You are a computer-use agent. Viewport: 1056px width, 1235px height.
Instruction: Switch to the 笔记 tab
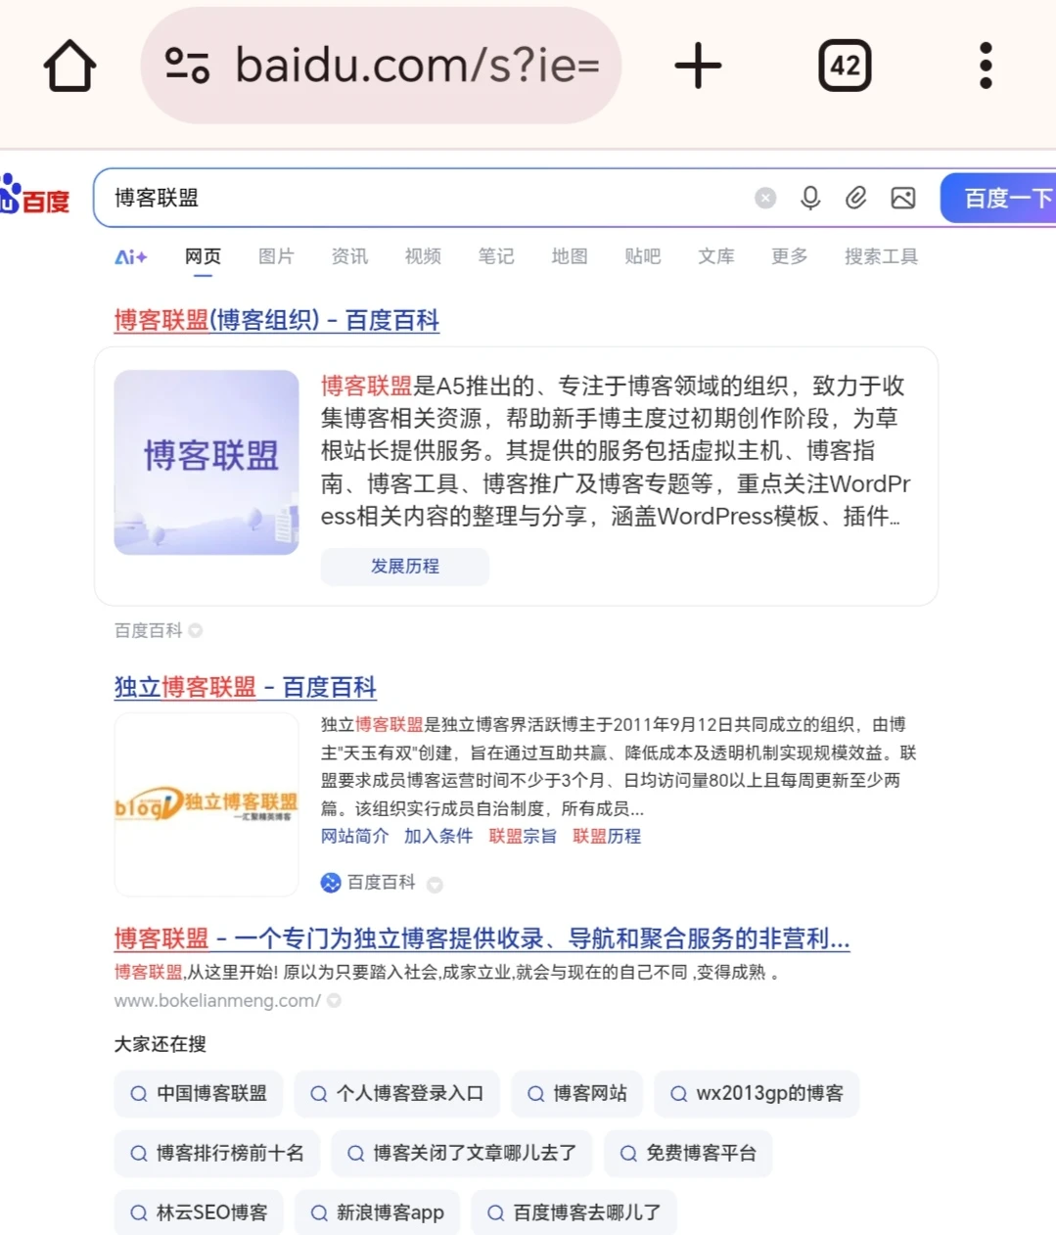pyautogui.click(x=496, y=256)
